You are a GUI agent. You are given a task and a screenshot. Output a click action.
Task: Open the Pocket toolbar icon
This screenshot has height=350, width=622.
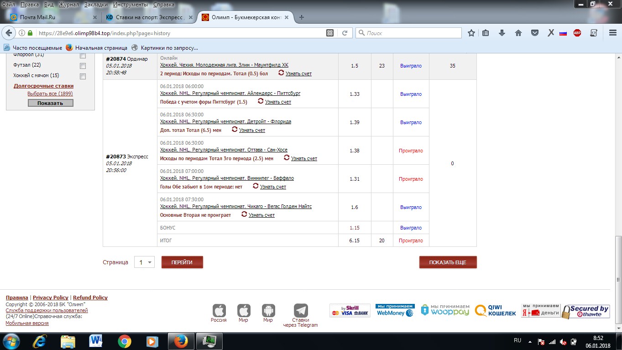coord(534,33)
